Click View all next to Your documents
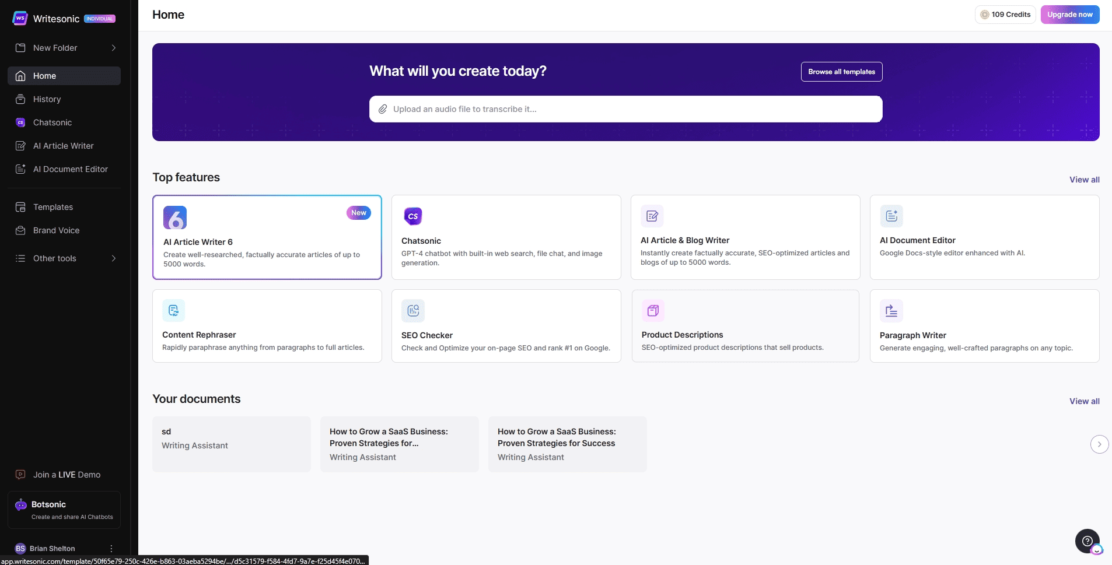This screenshot has height=565, width=1112. [x=1084, y=401]
